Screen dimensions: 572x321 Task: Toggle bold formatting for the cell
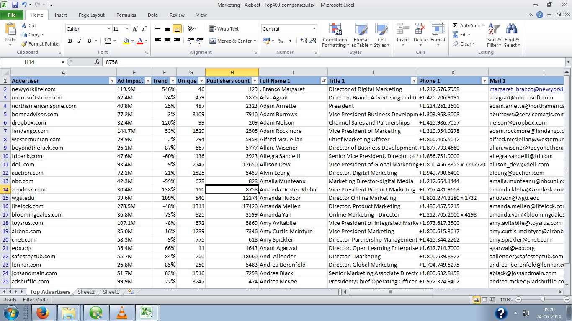(70, 41)
